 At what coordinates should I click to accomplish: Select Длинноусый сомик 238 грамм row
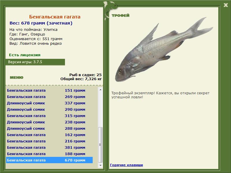point(49,122)
